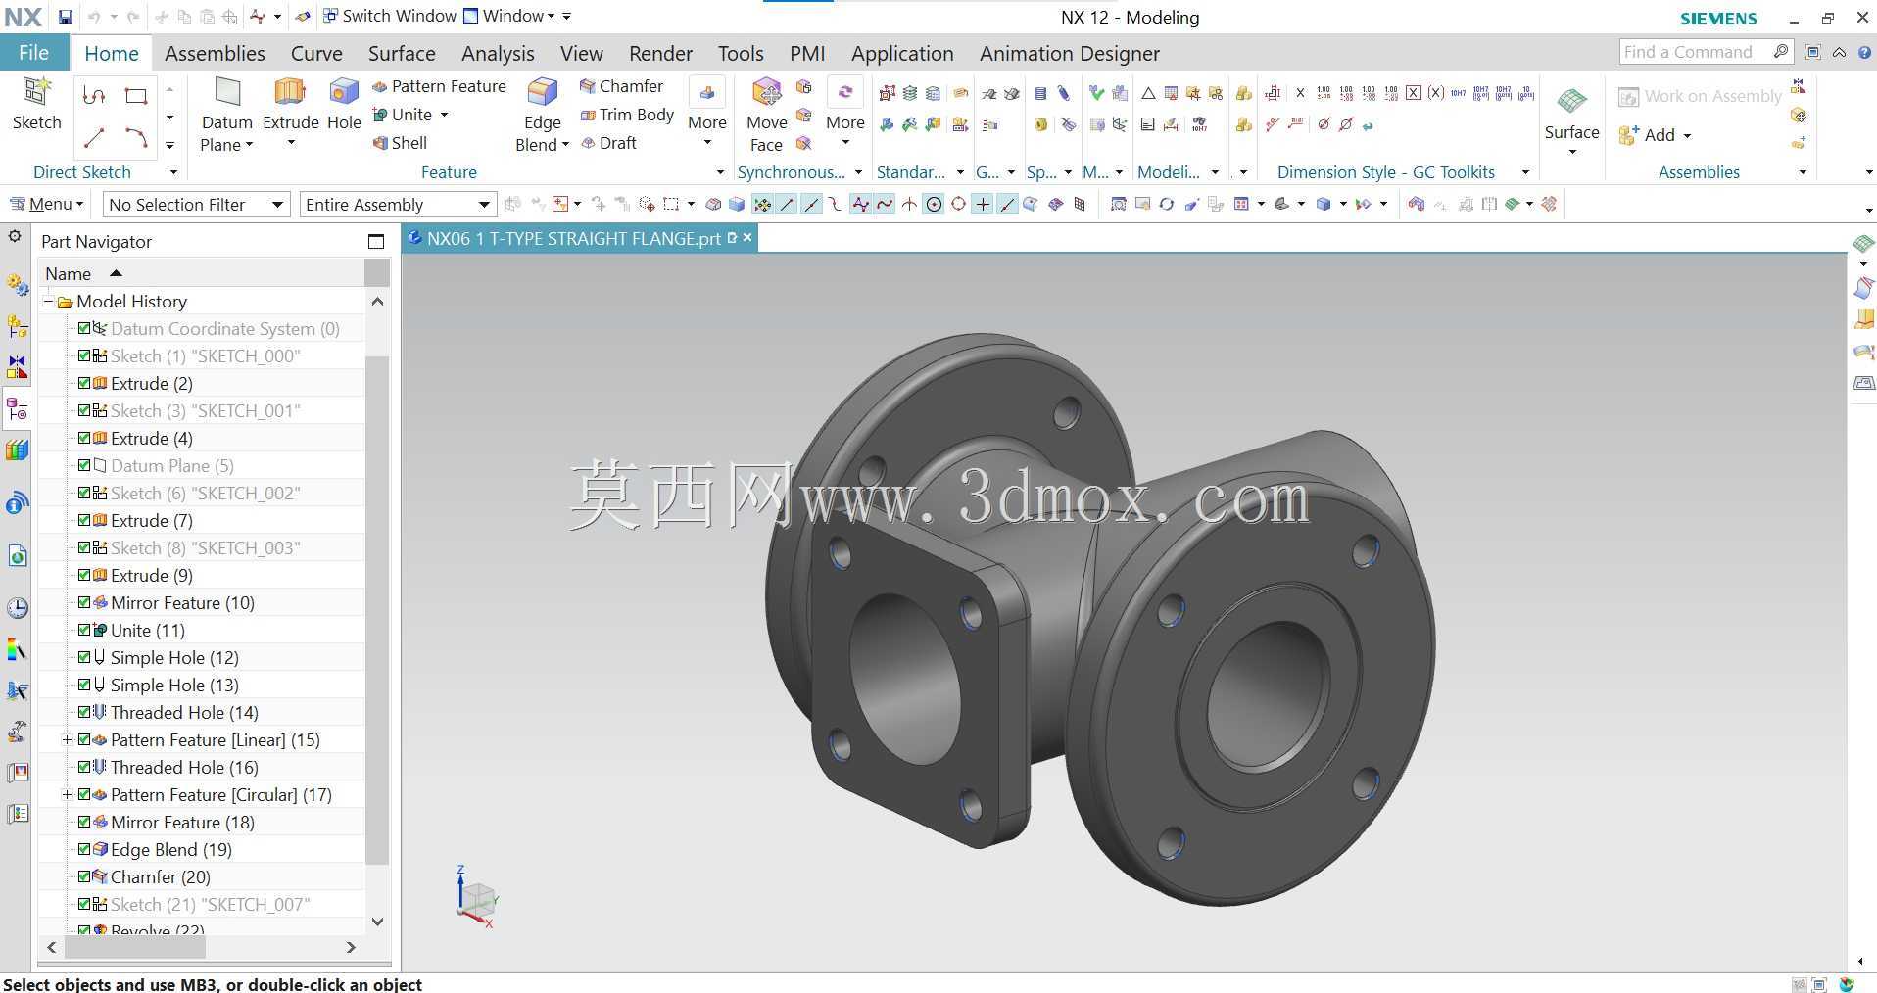Switch to the Curve ribbon tab

click(x=316, y=53)
